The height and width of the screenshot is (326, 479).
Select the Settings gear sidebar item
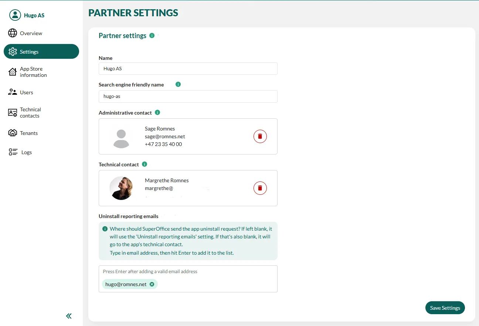point(13,52)
